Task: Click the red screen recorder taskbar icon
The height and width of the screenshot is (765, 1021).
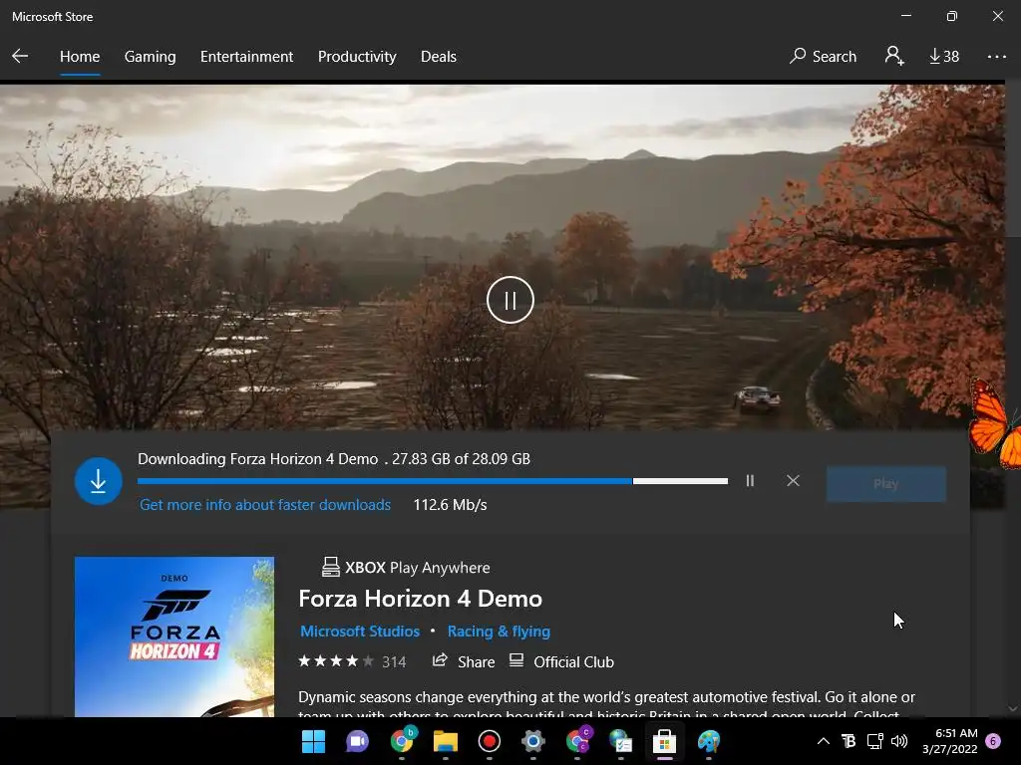Action: click(489, 741)
